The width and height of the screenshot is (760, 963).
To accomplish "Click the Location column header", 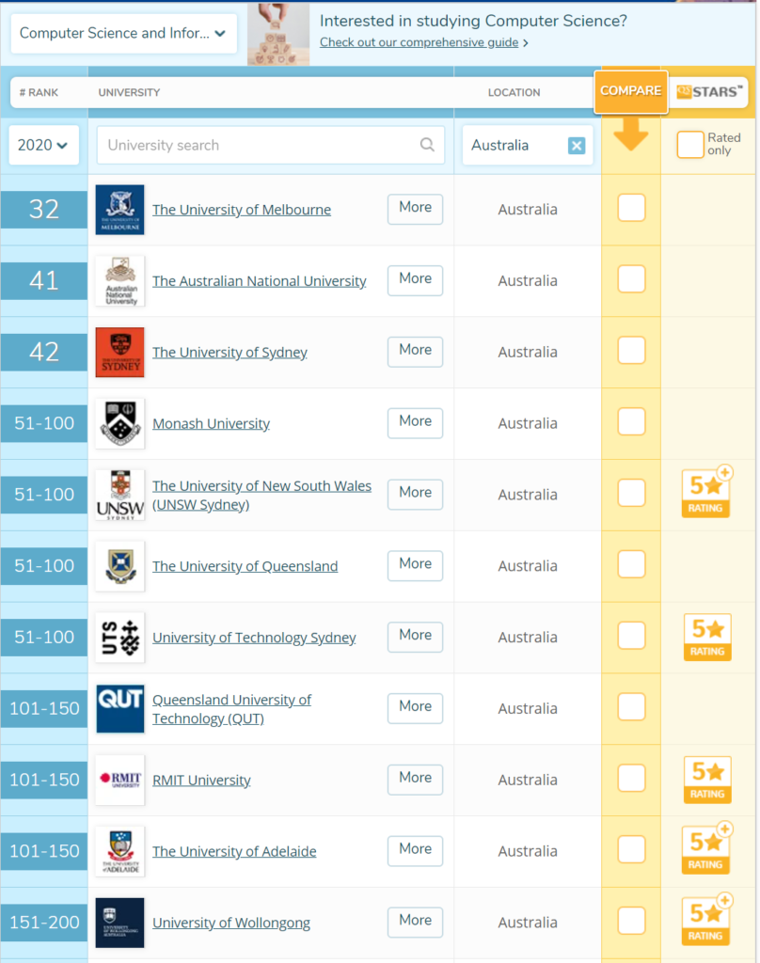I will point(515,93).
